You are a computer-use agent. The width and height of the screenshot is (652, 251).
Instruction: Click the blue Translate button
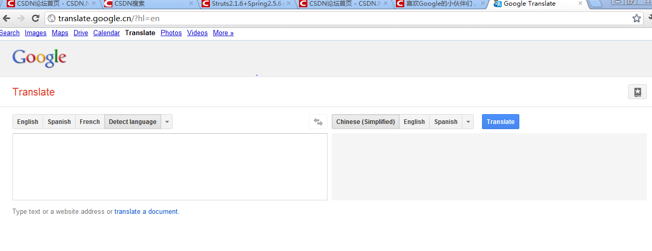point(501,122)
